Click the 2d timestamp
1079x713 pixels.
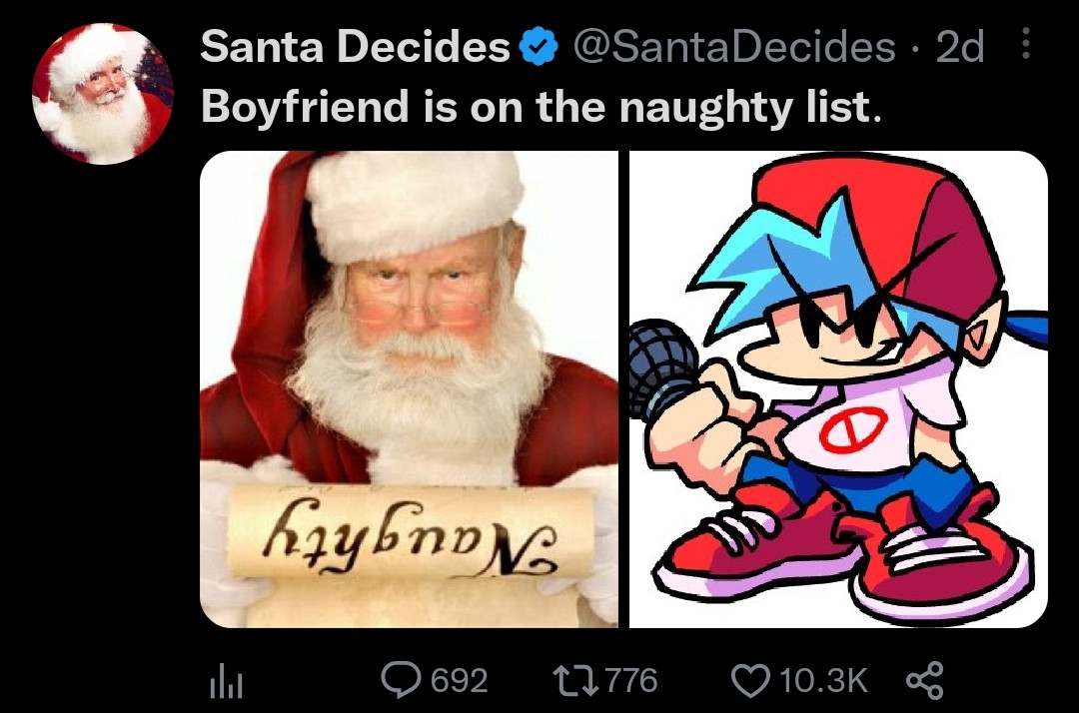tap(960, 47)
